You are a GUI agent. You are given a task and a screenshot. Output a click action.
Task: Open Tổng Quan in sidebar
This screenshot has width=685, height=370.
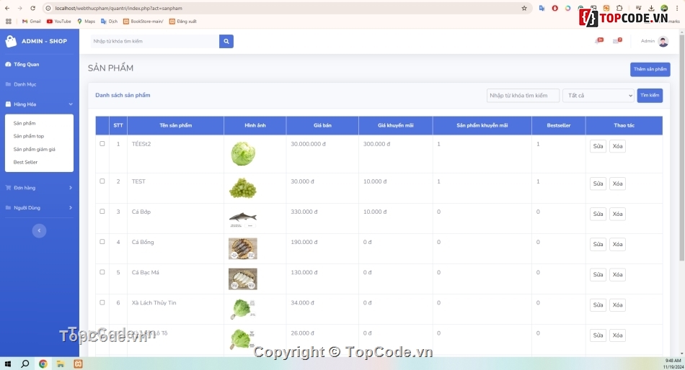pyautogui.click(x=22, y=64)
